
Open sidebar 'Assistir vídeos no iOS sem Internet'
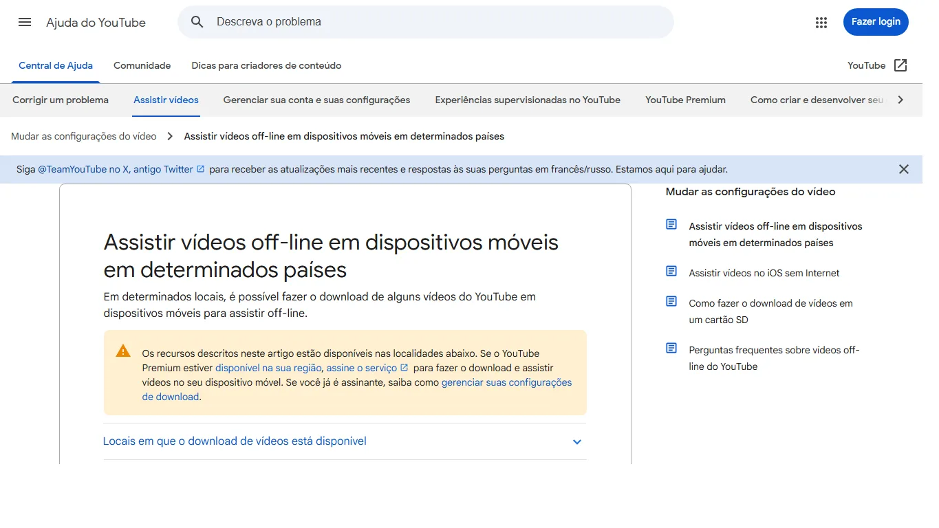pos(764,273)
